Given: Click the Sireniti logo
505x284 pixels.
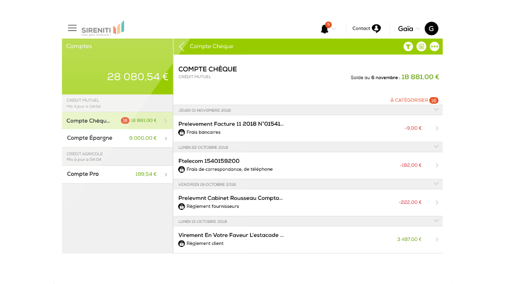Looking at the screenshot, I should [x=103, y=28].
